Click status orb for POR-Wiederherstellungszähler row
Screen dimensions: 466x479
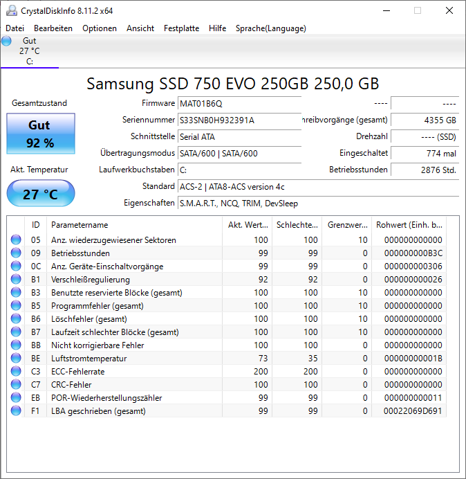(16, 397)
